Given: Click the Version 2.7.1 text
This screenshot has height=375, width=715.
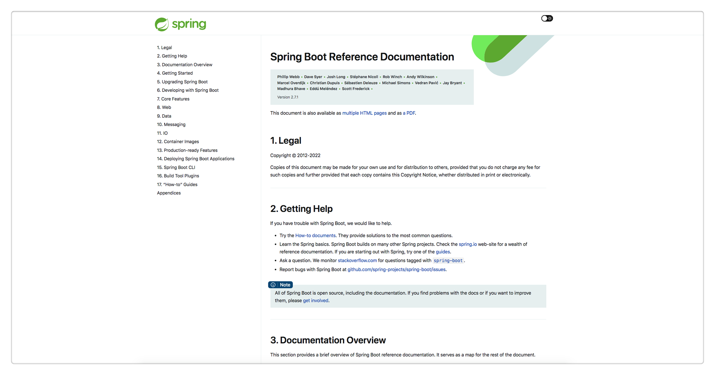Looking at the screenshot, I should pos(287,97).
